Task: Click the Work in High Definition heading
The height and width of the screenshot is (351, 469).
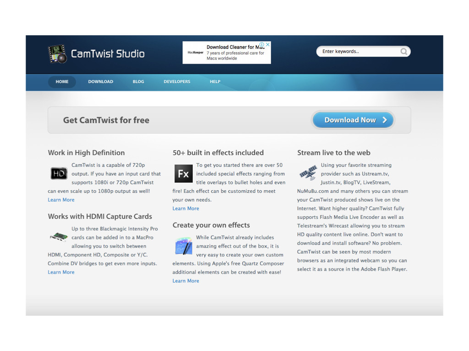Action: tap(86, 153)
